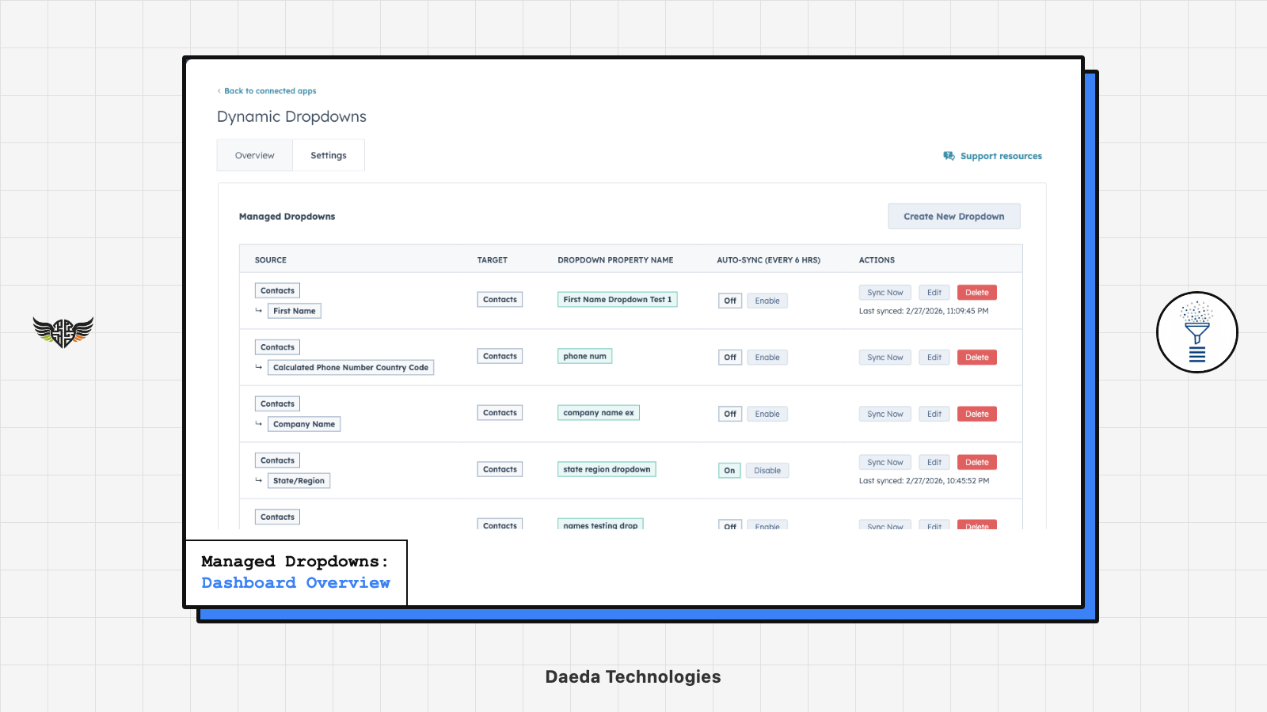Click the State/Region source property badge

(298, 480)
